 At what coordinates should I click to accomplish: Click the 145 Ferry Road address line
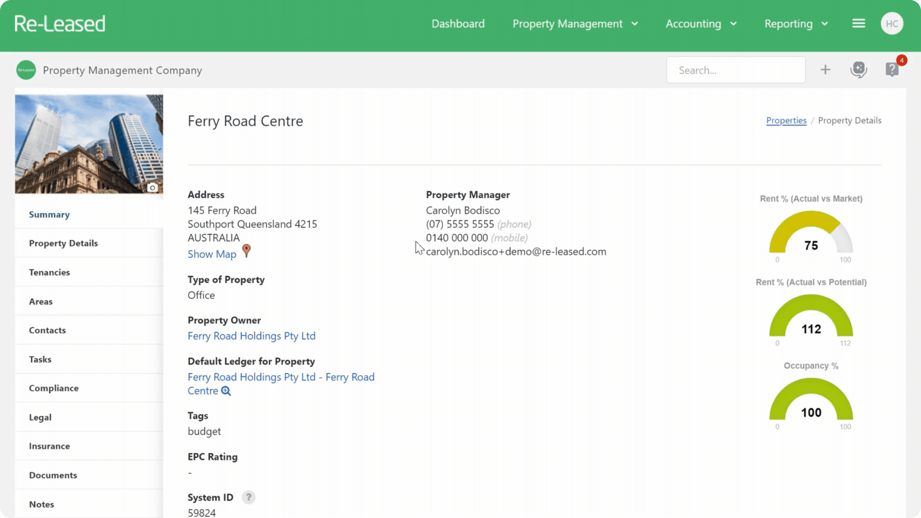pyautogui.click(x=222, y=210)
